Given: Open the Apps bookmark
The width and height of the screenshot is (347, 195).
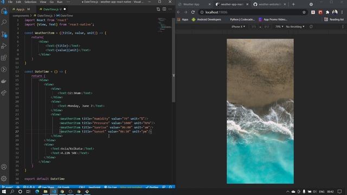Looking at the screenshot, I should [183, 19].
